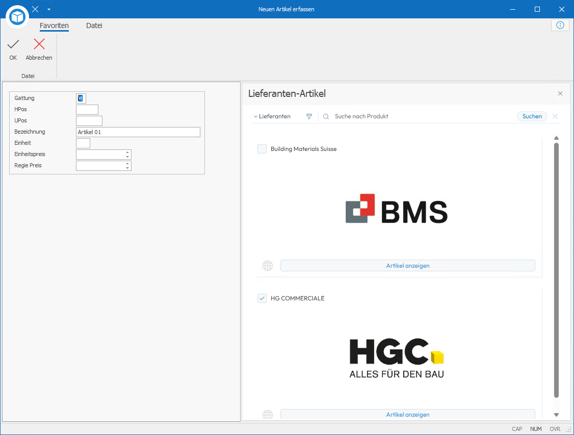Image resolution: width=574 pixels, height=435 pixels.
Task: Switch to the Datei tab
Action: (94, 25)
